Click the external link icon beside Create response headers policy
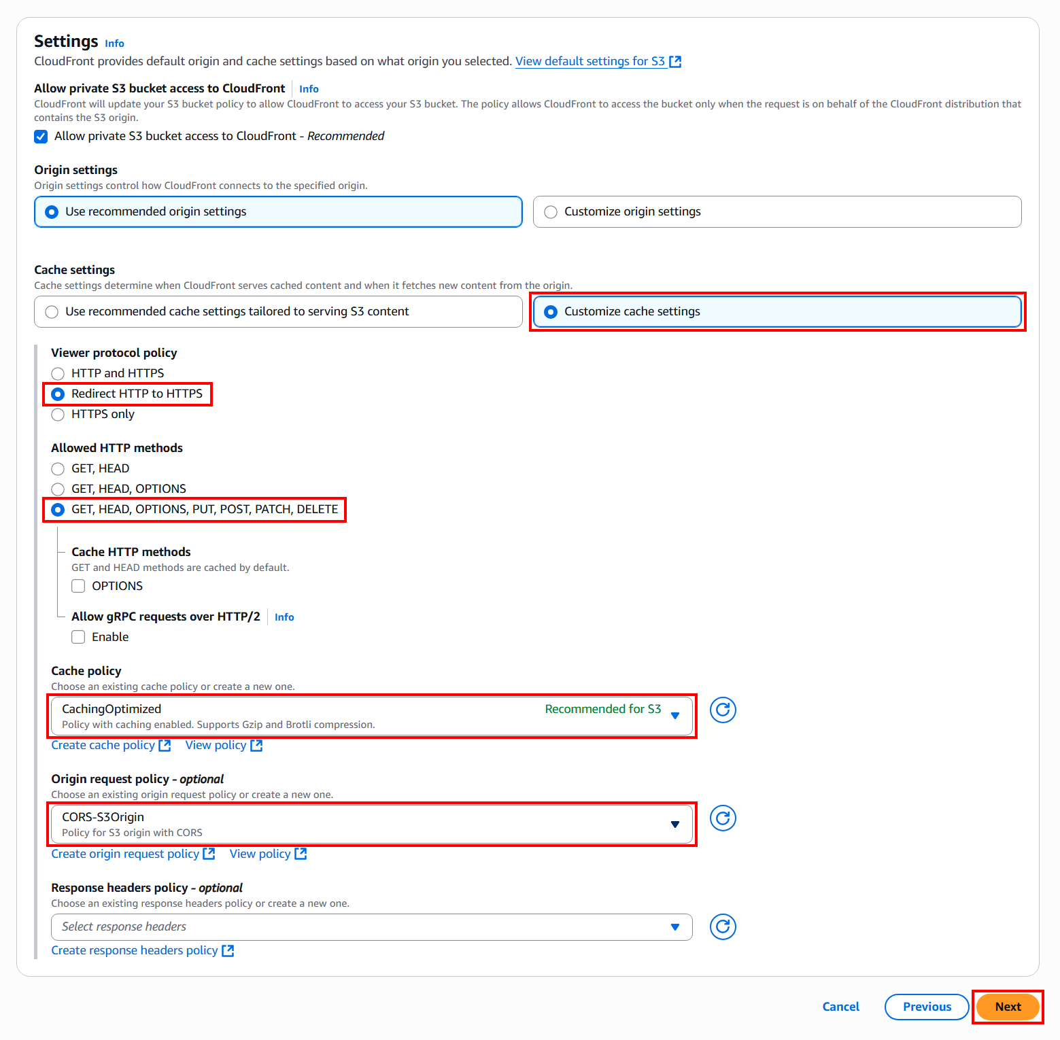The width and height of the screenshot is (1060, 1040). [228, 951]
